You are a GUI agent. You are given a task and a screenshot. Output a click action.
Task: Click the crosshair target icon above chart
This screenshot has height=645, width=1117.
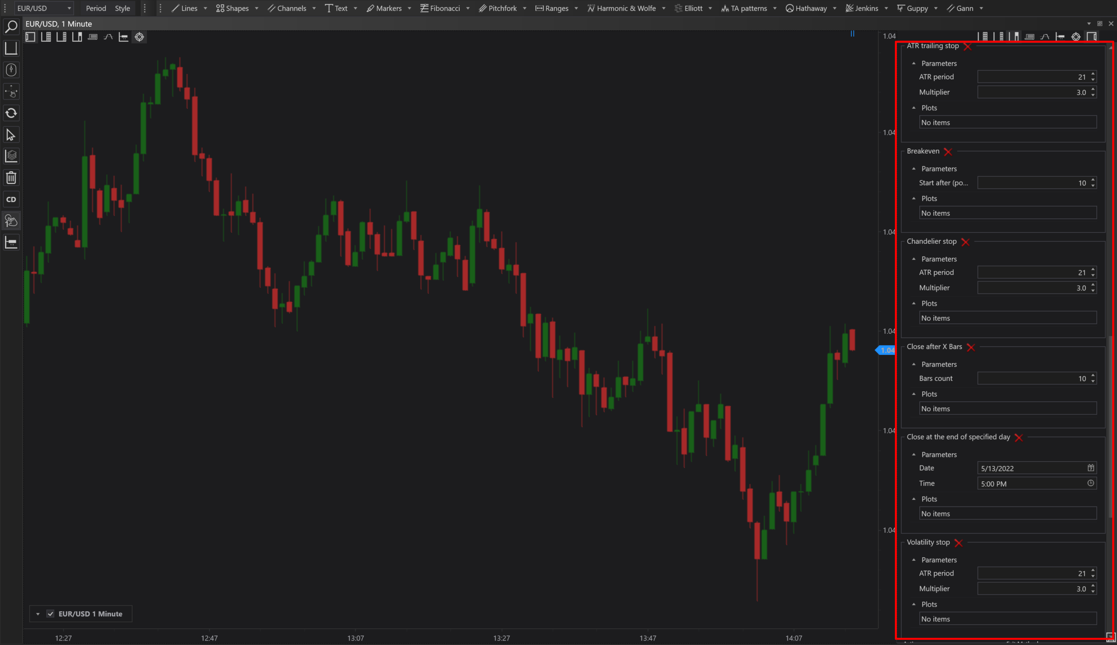tap(139, 37)
